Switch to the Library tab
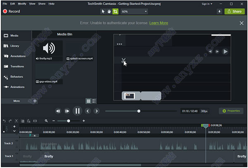Screen dimensions: 248x168 pos(16,46)
